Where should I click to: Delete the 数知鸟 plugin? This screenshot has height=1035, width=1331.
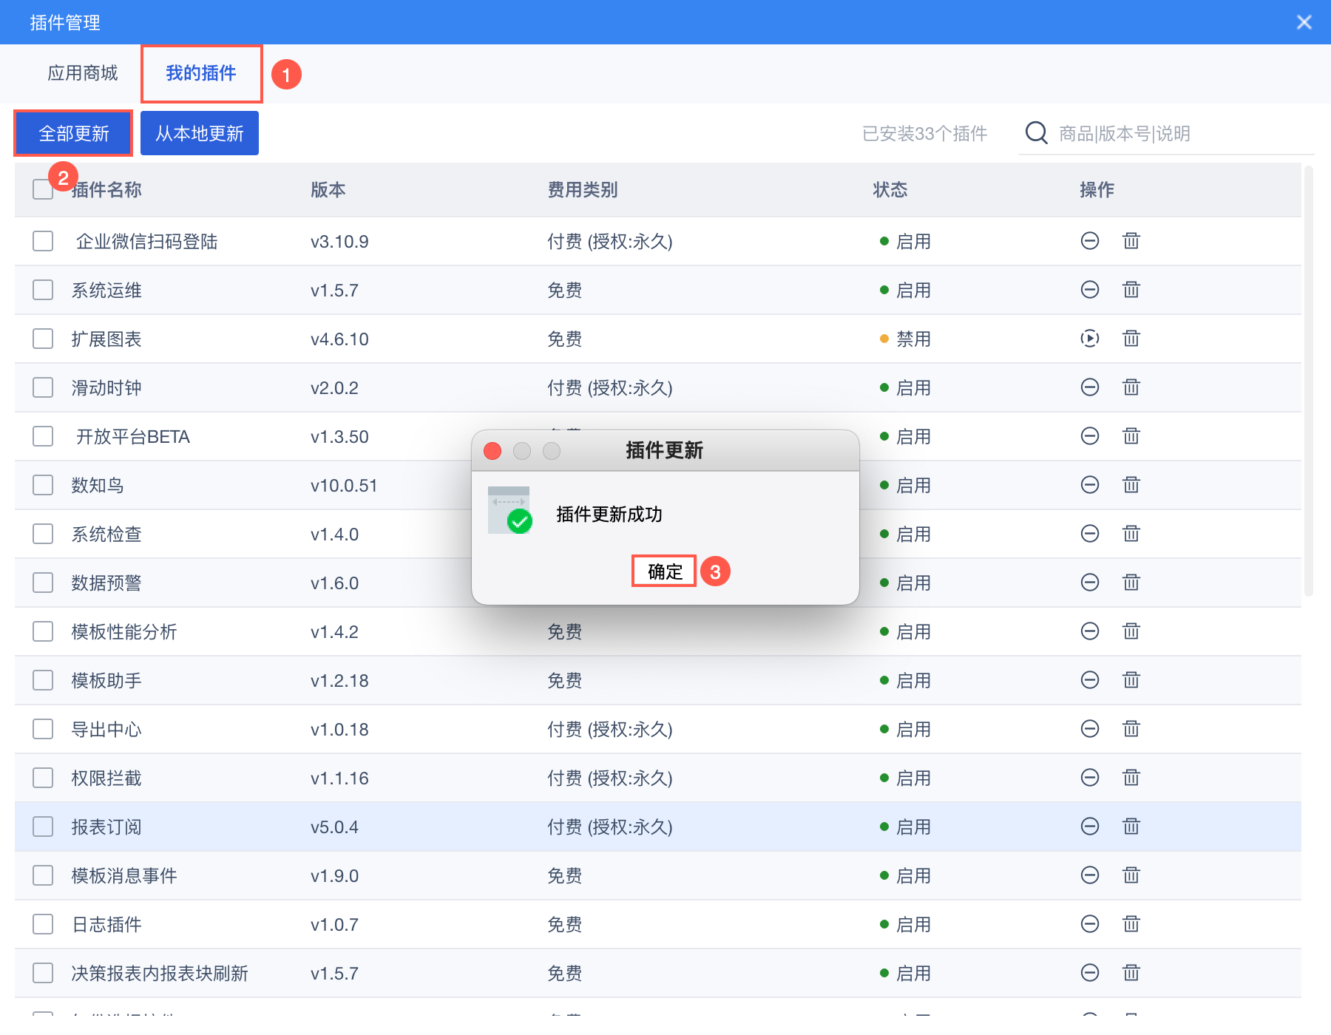1131,485
